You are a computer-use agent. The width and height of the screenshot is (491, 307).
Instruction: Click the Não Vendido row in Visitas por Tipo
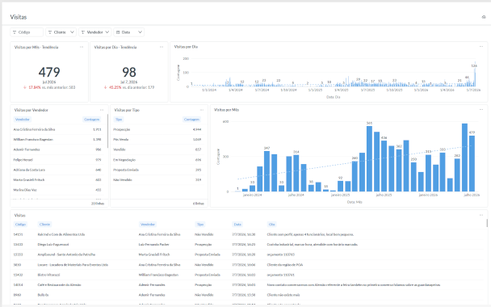[x=157, y=180]
